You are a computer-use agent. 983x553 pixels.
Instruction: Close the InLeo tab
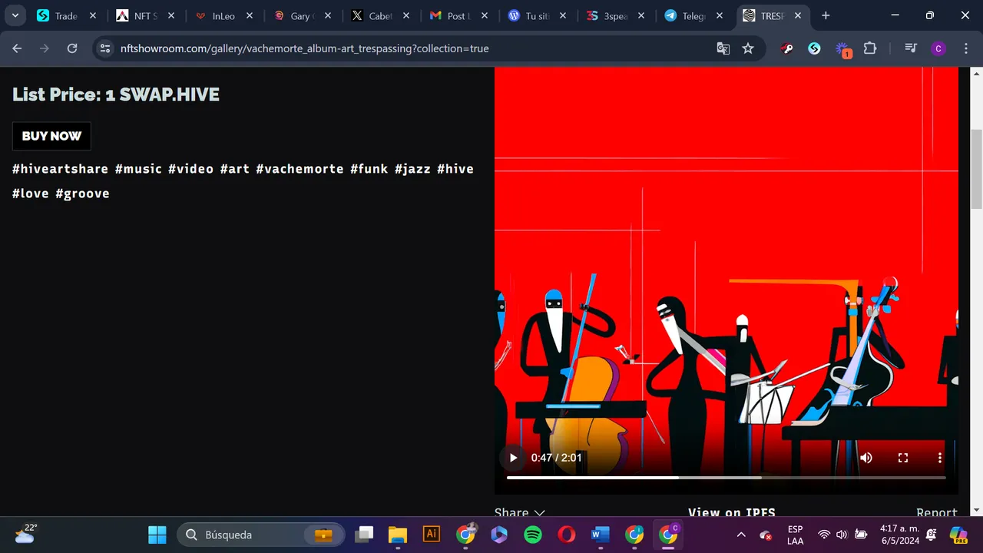click(x=250, y=15)
